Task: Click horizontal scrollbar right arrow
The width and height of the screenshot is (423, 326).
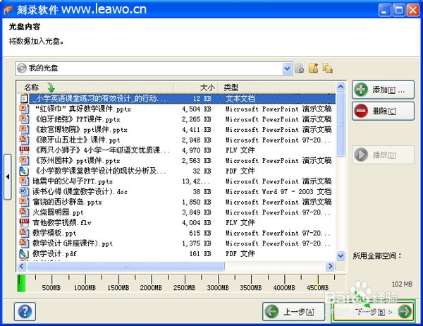Action: click(x=330, y=266)
